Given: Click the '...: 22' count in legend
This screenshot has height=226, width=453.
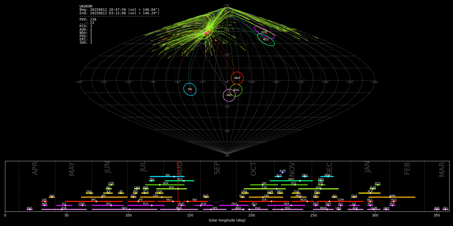Looking at the screenshot, I should pyautogui.click(x=87, y=23).
